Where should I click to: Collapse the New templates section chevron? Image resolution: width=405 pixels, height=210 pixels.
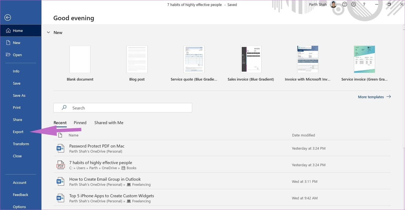48,33
